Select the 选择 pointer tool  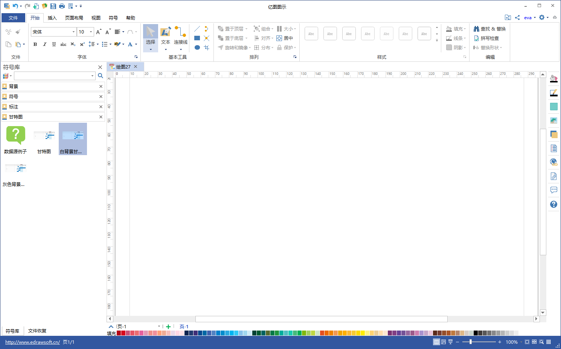tap(151, 38)
